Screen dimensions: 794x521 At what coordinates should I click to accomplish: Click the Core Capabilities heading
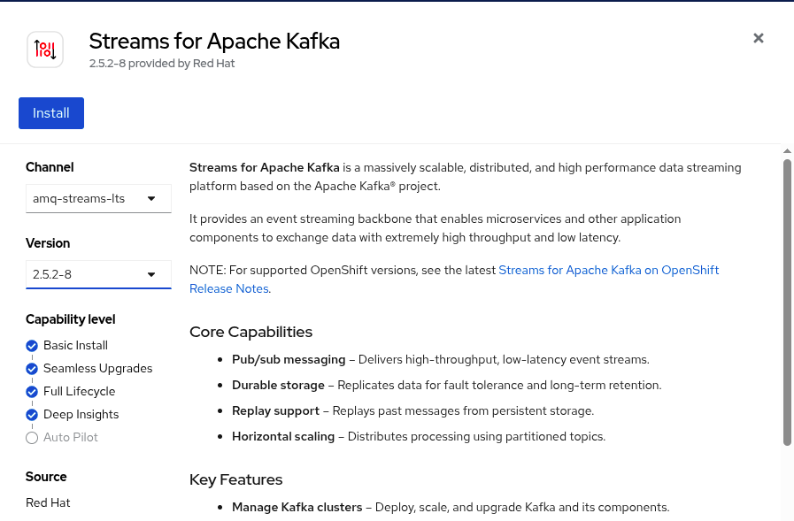(x=251, y=332)
